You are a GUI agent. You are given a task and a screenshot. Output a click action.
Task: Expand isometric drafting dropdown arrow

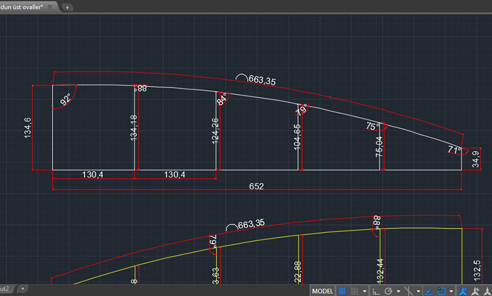click(x=417, y=291)
